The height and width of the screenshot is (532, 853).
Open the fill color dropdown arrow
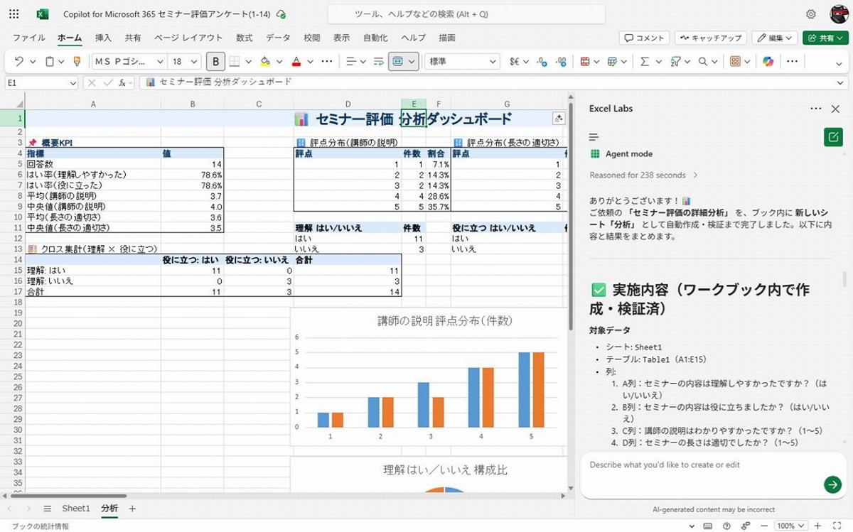(x=279, y=62)
